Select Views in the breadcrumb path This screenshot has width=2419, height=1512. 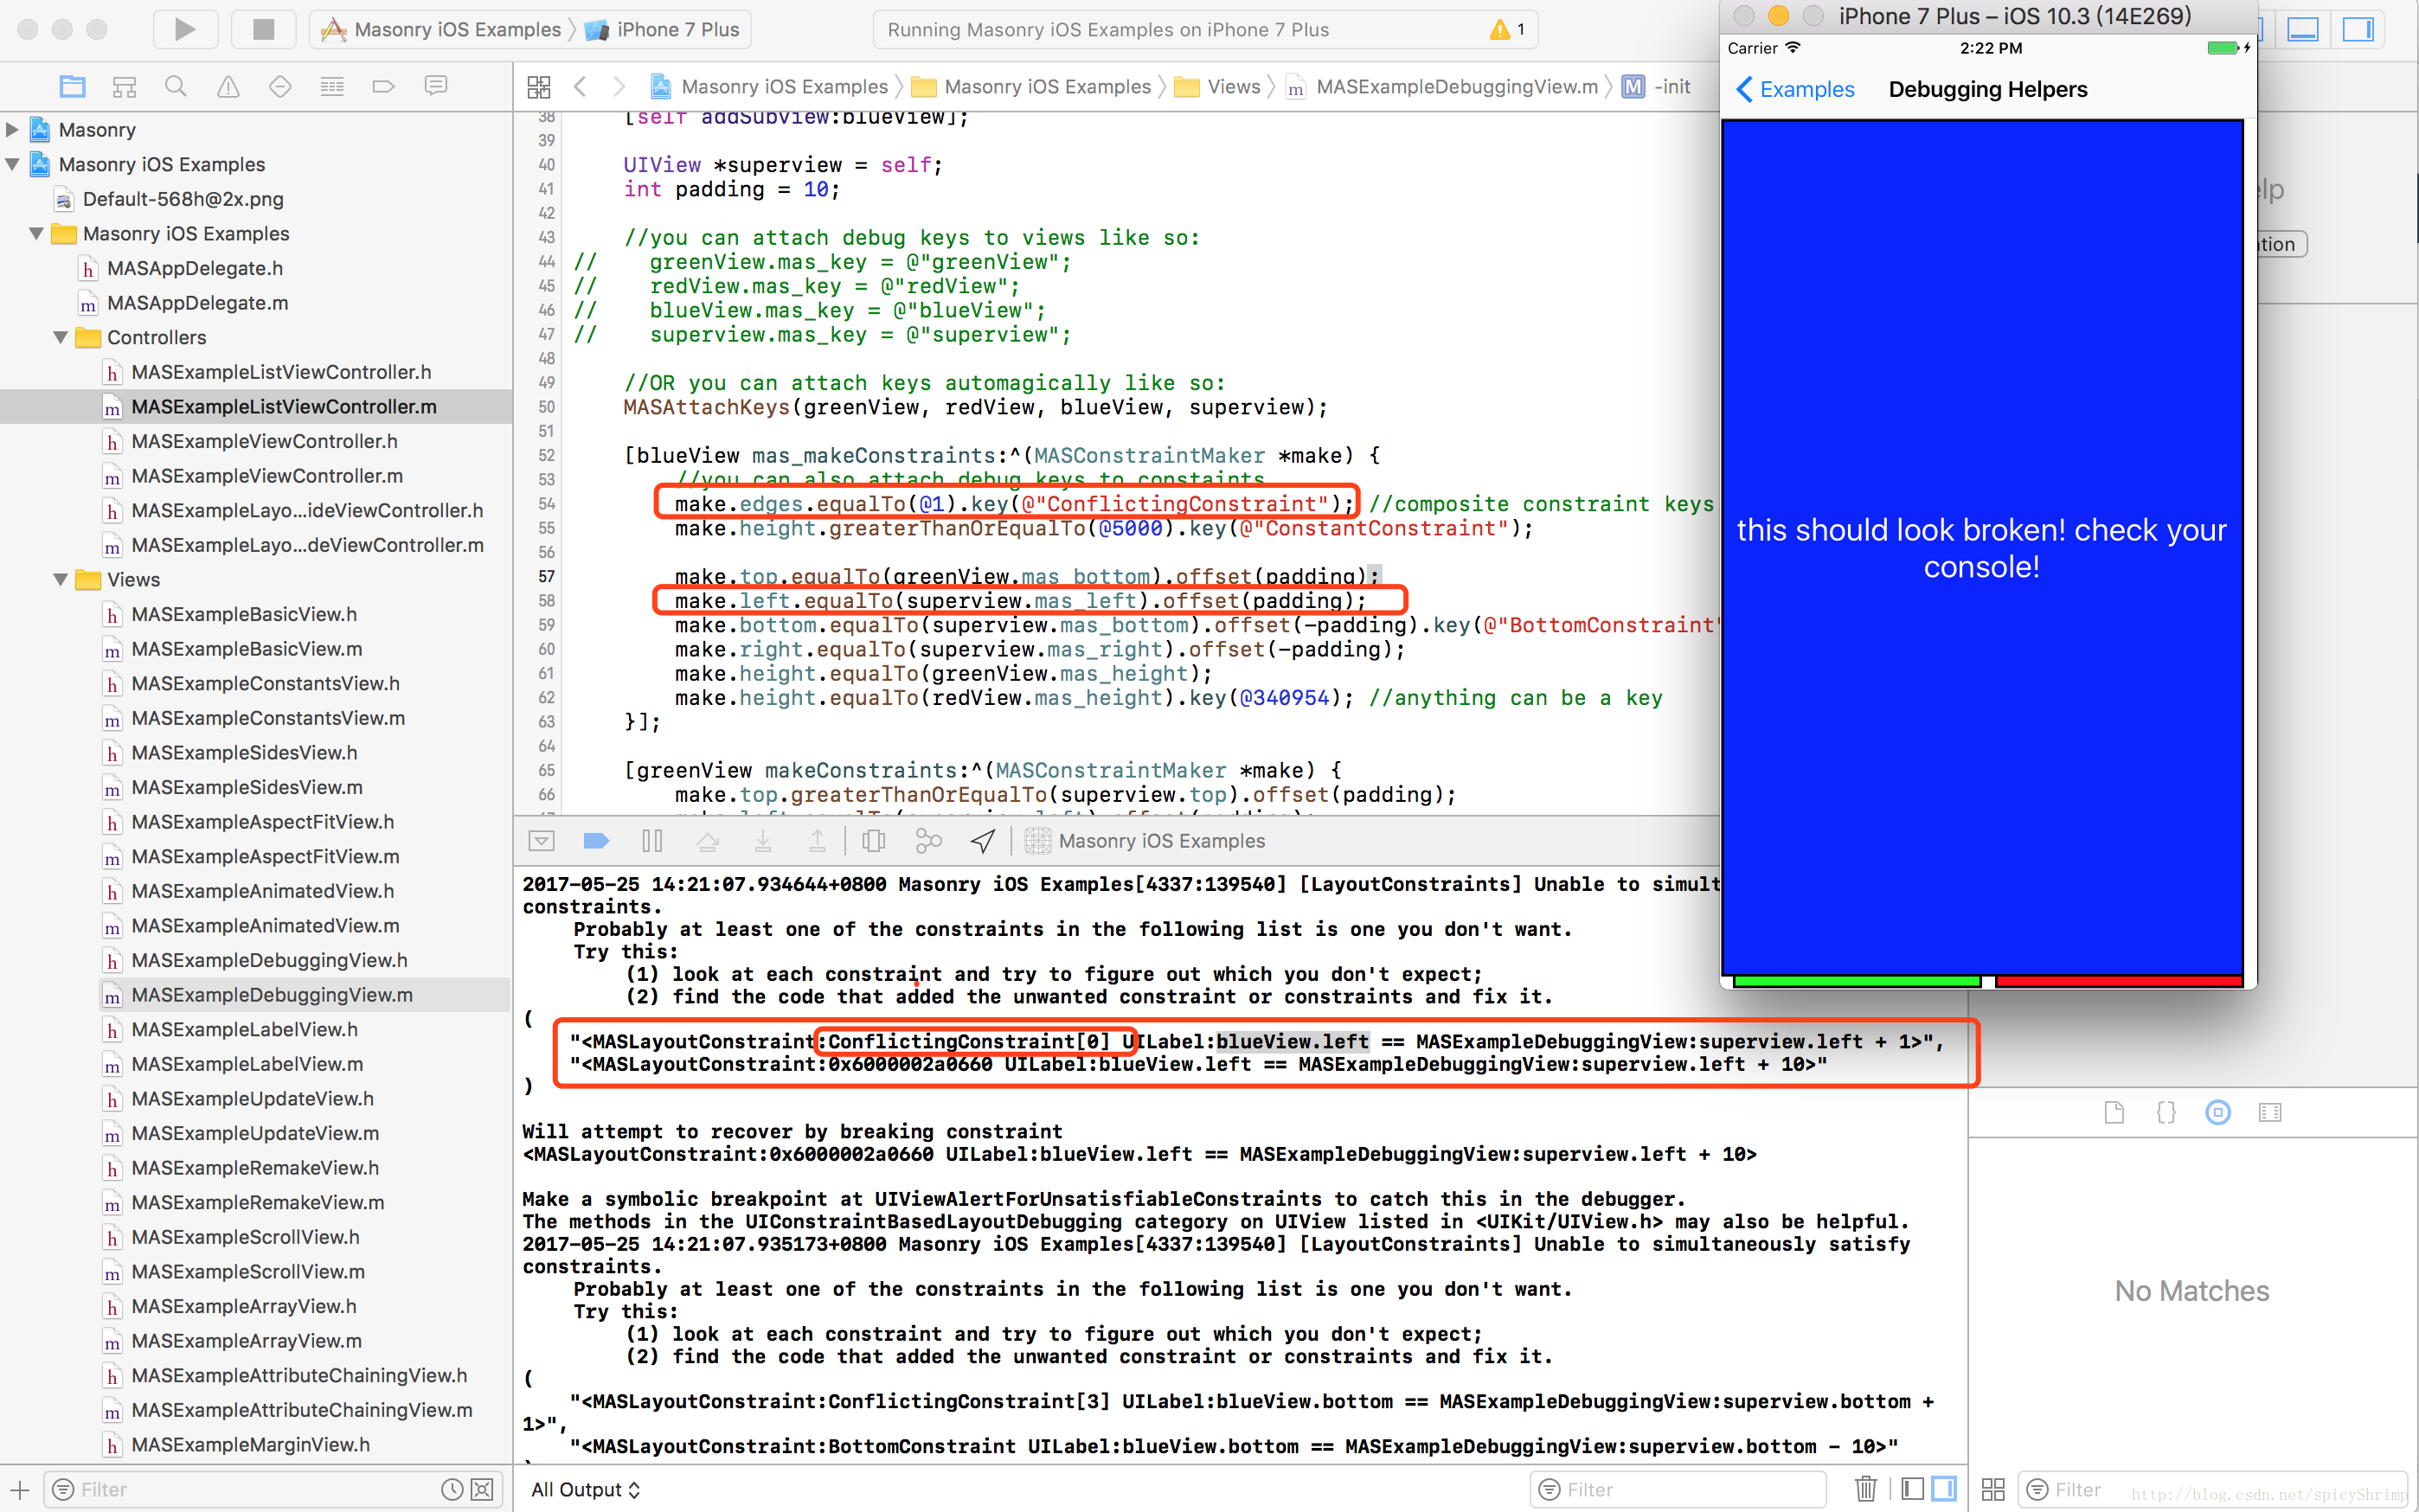coord(1232,87)
